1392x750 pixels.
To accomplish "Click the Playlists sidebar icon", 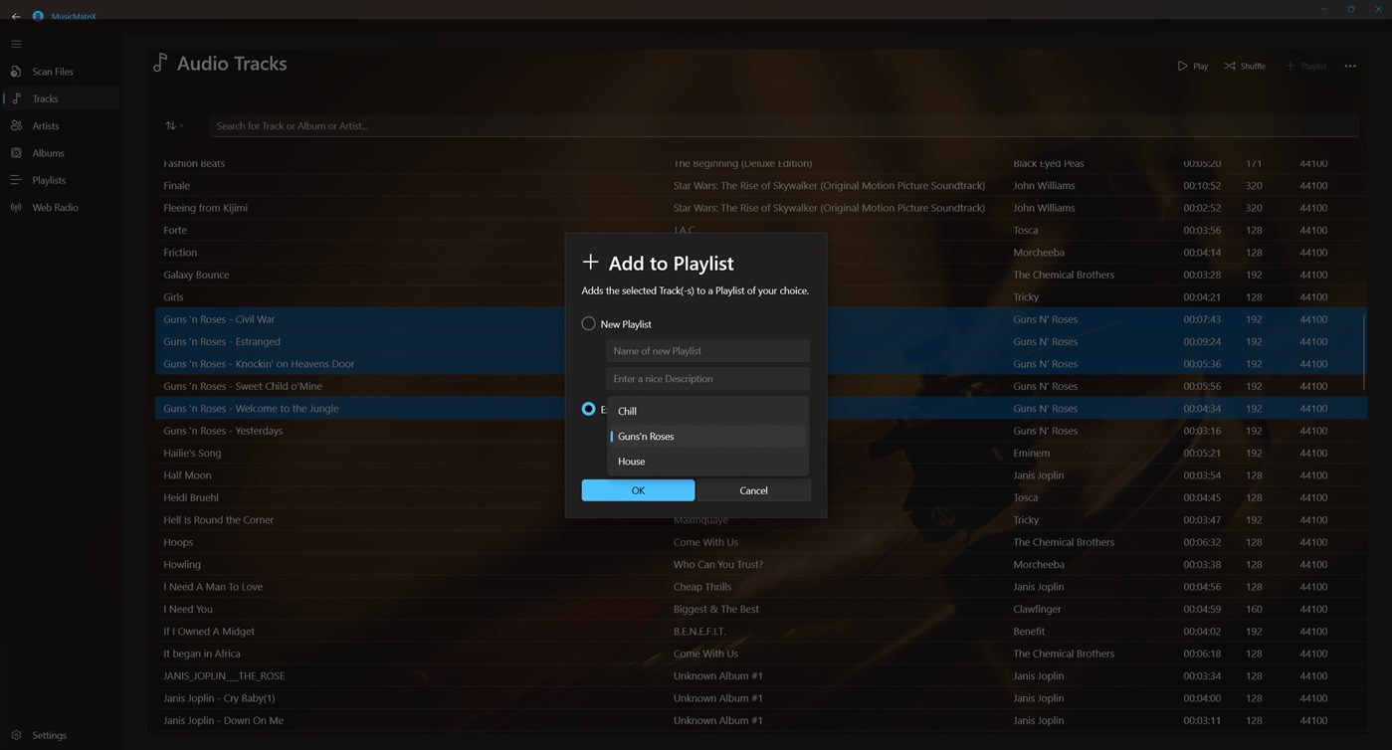I will (16, 180).
